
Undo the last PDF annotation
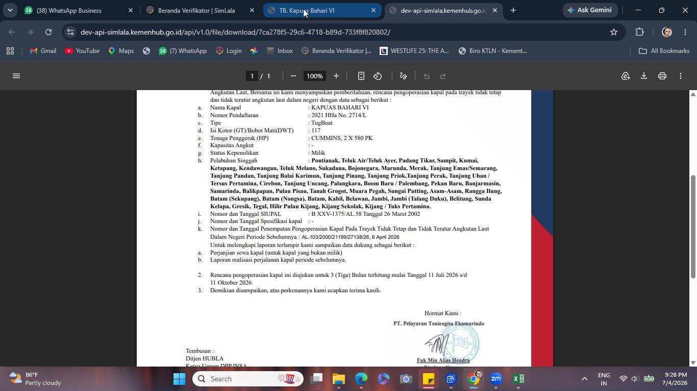(427, 76)
